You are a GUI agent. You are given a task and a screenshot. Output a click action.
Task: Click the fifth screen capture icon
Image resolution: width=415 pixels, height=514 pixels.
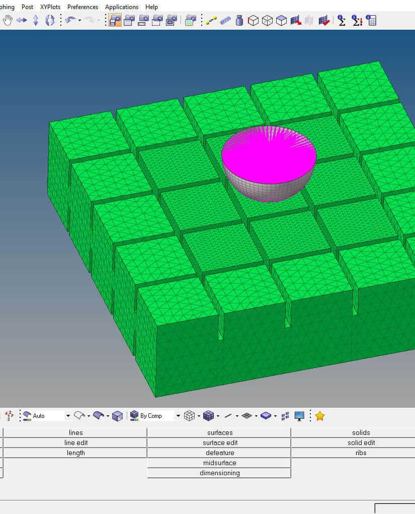(x=172, y=20)
